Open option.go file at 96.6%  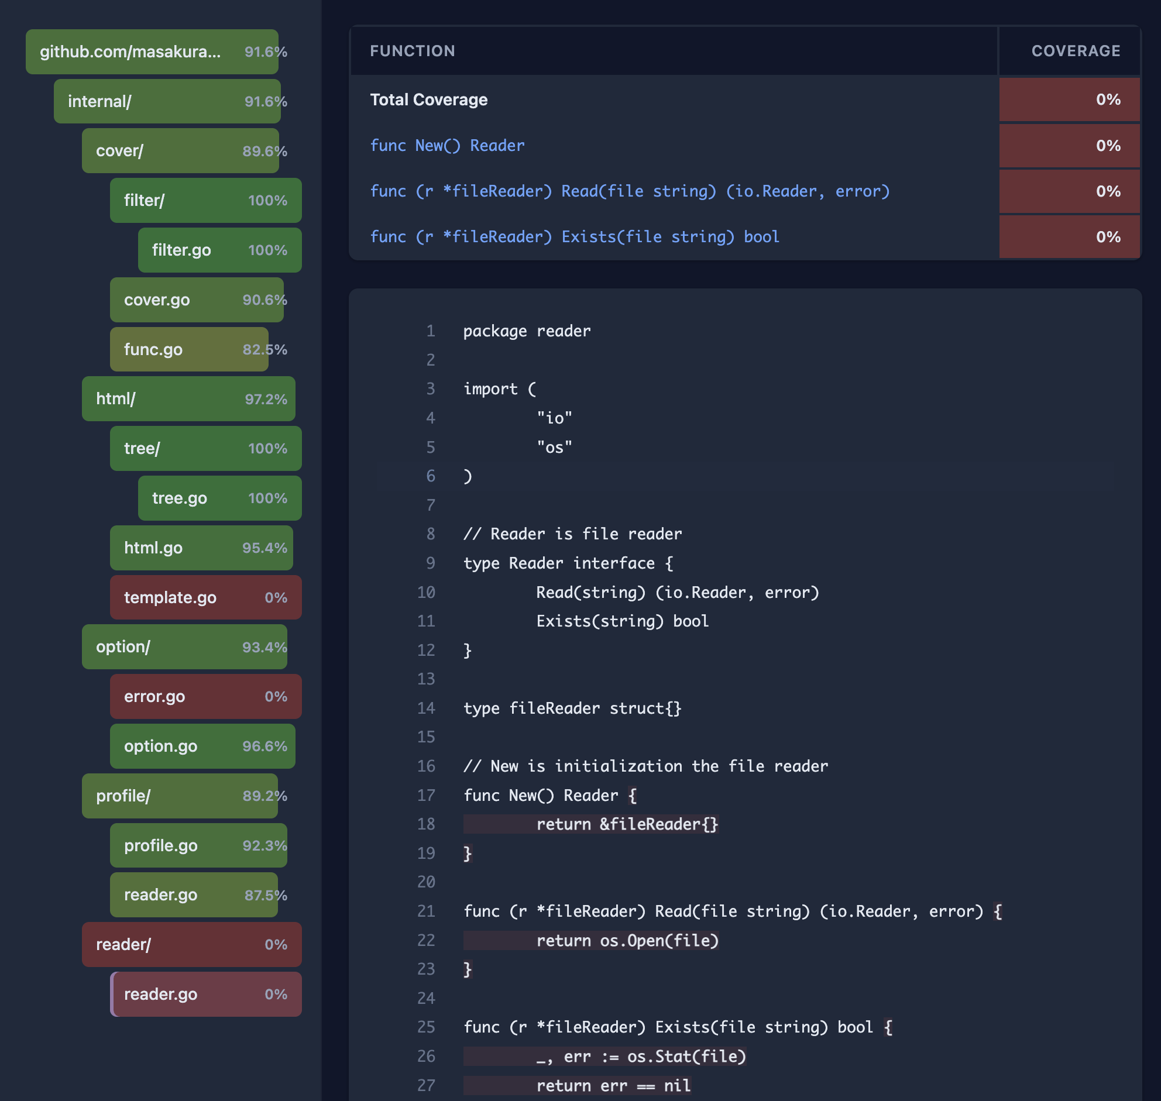click(202, 746)
